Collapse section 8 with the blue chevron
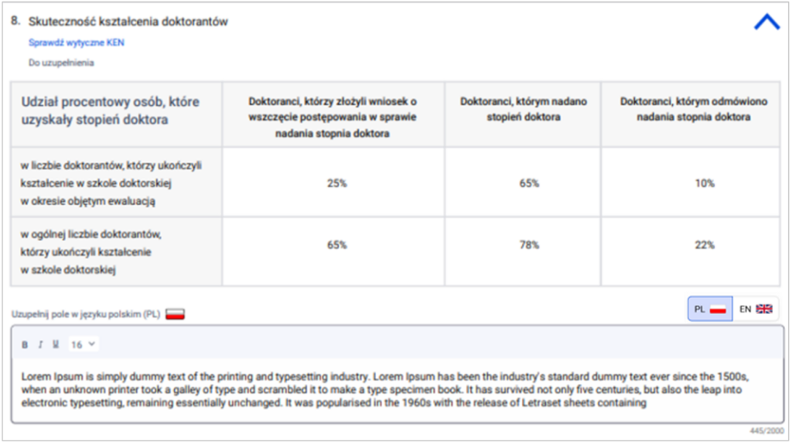792x443 pixels. tap(766, 22)
